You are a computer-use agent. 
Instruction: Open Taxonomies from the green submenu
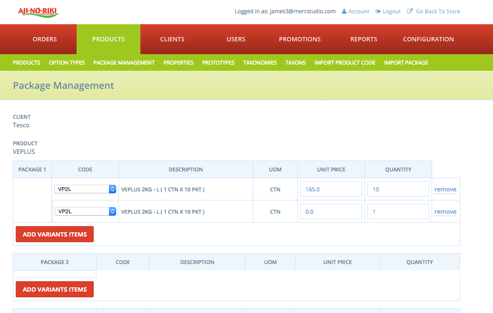pyautogui.click(x=260, y=63)
